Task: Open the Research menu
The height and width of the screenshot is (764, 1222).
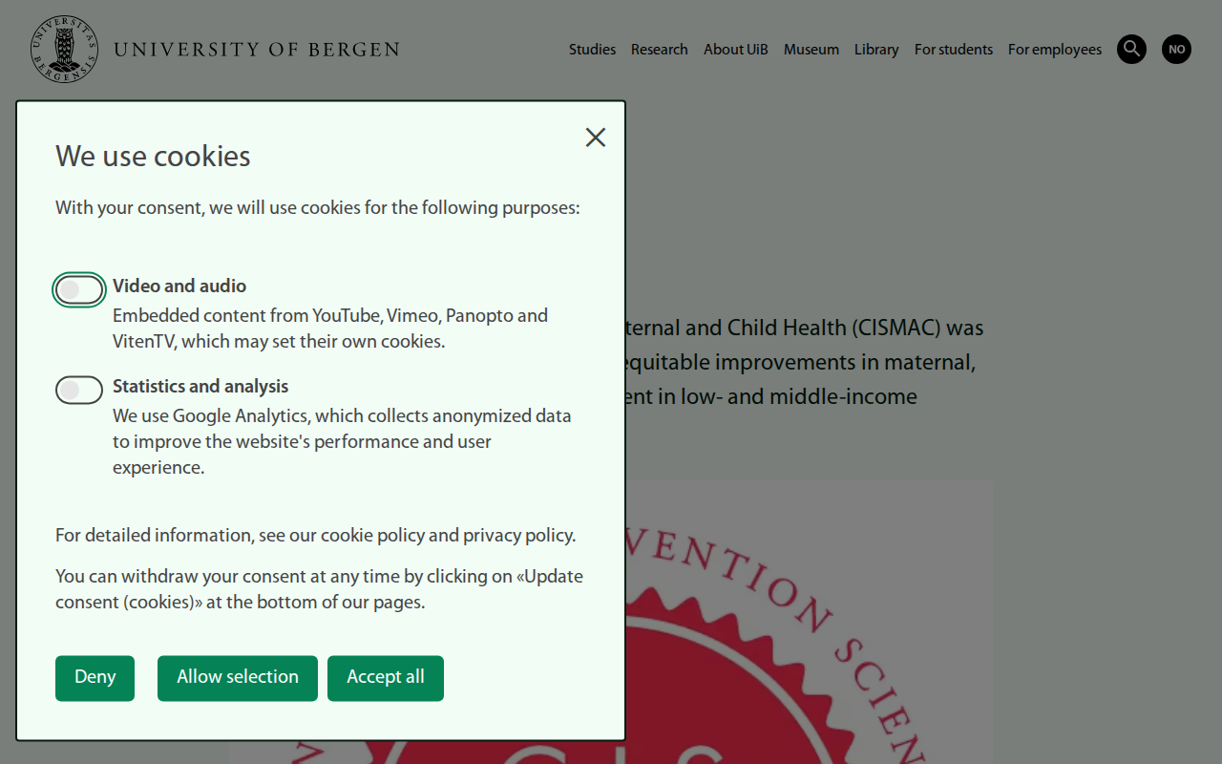Action: 659,49
